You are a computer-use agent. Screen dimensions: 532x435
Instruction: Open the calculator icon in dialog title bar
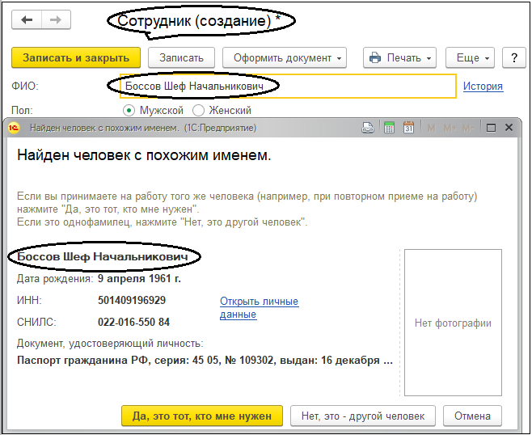tap(389, 128)
